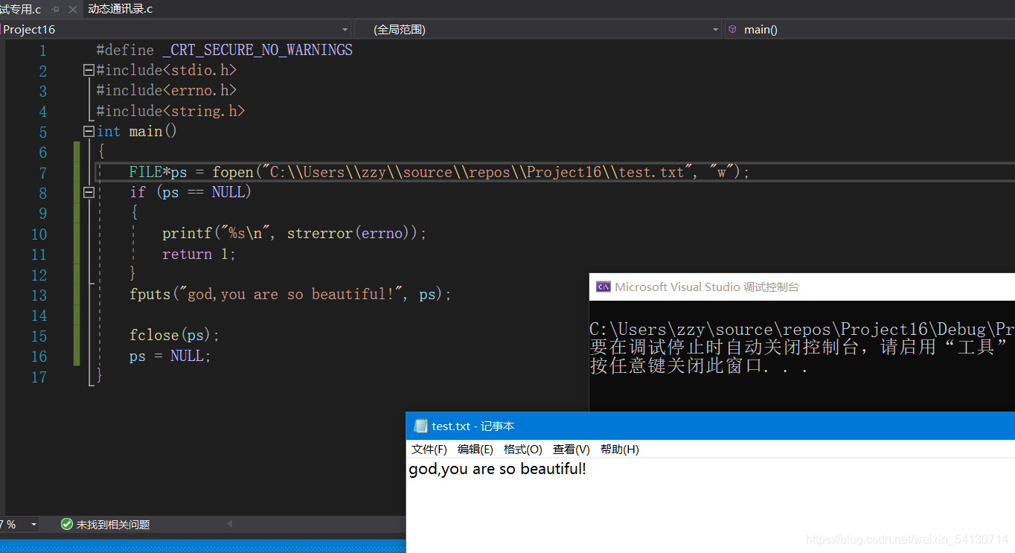Open the (全局范围) scope dropdown
Image resolution: width=1015 pixels, height=553 pixels.
(x=716, y=30)
